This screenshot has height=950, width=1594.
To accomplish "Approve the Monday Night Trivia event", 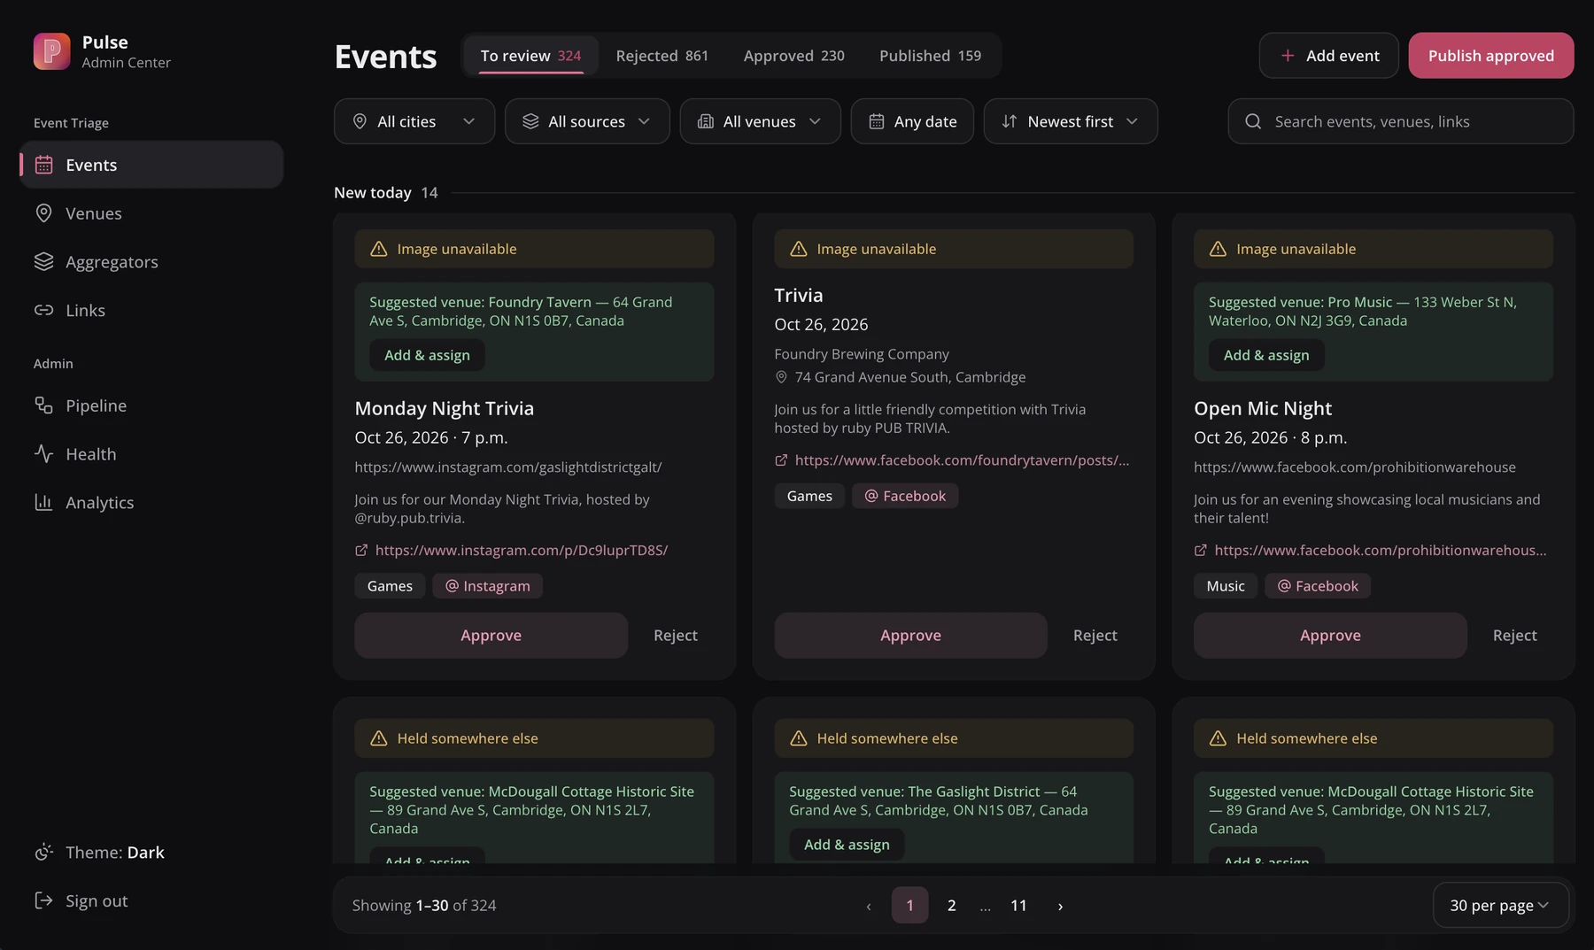I will click(x=491, y=636).
